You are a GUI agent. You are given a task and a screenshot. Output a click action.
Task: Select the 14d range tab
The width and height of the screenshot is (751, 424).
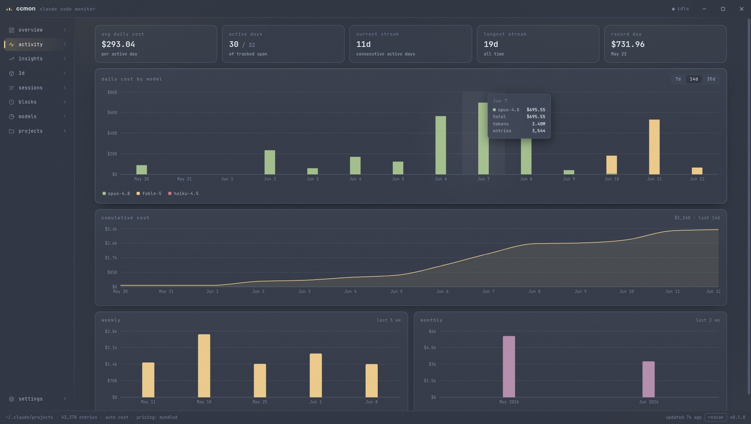click(694, 79)
